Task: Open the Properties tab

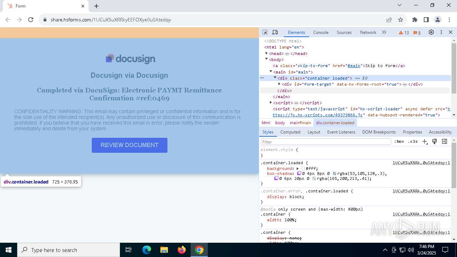Action: click(412, 132)
